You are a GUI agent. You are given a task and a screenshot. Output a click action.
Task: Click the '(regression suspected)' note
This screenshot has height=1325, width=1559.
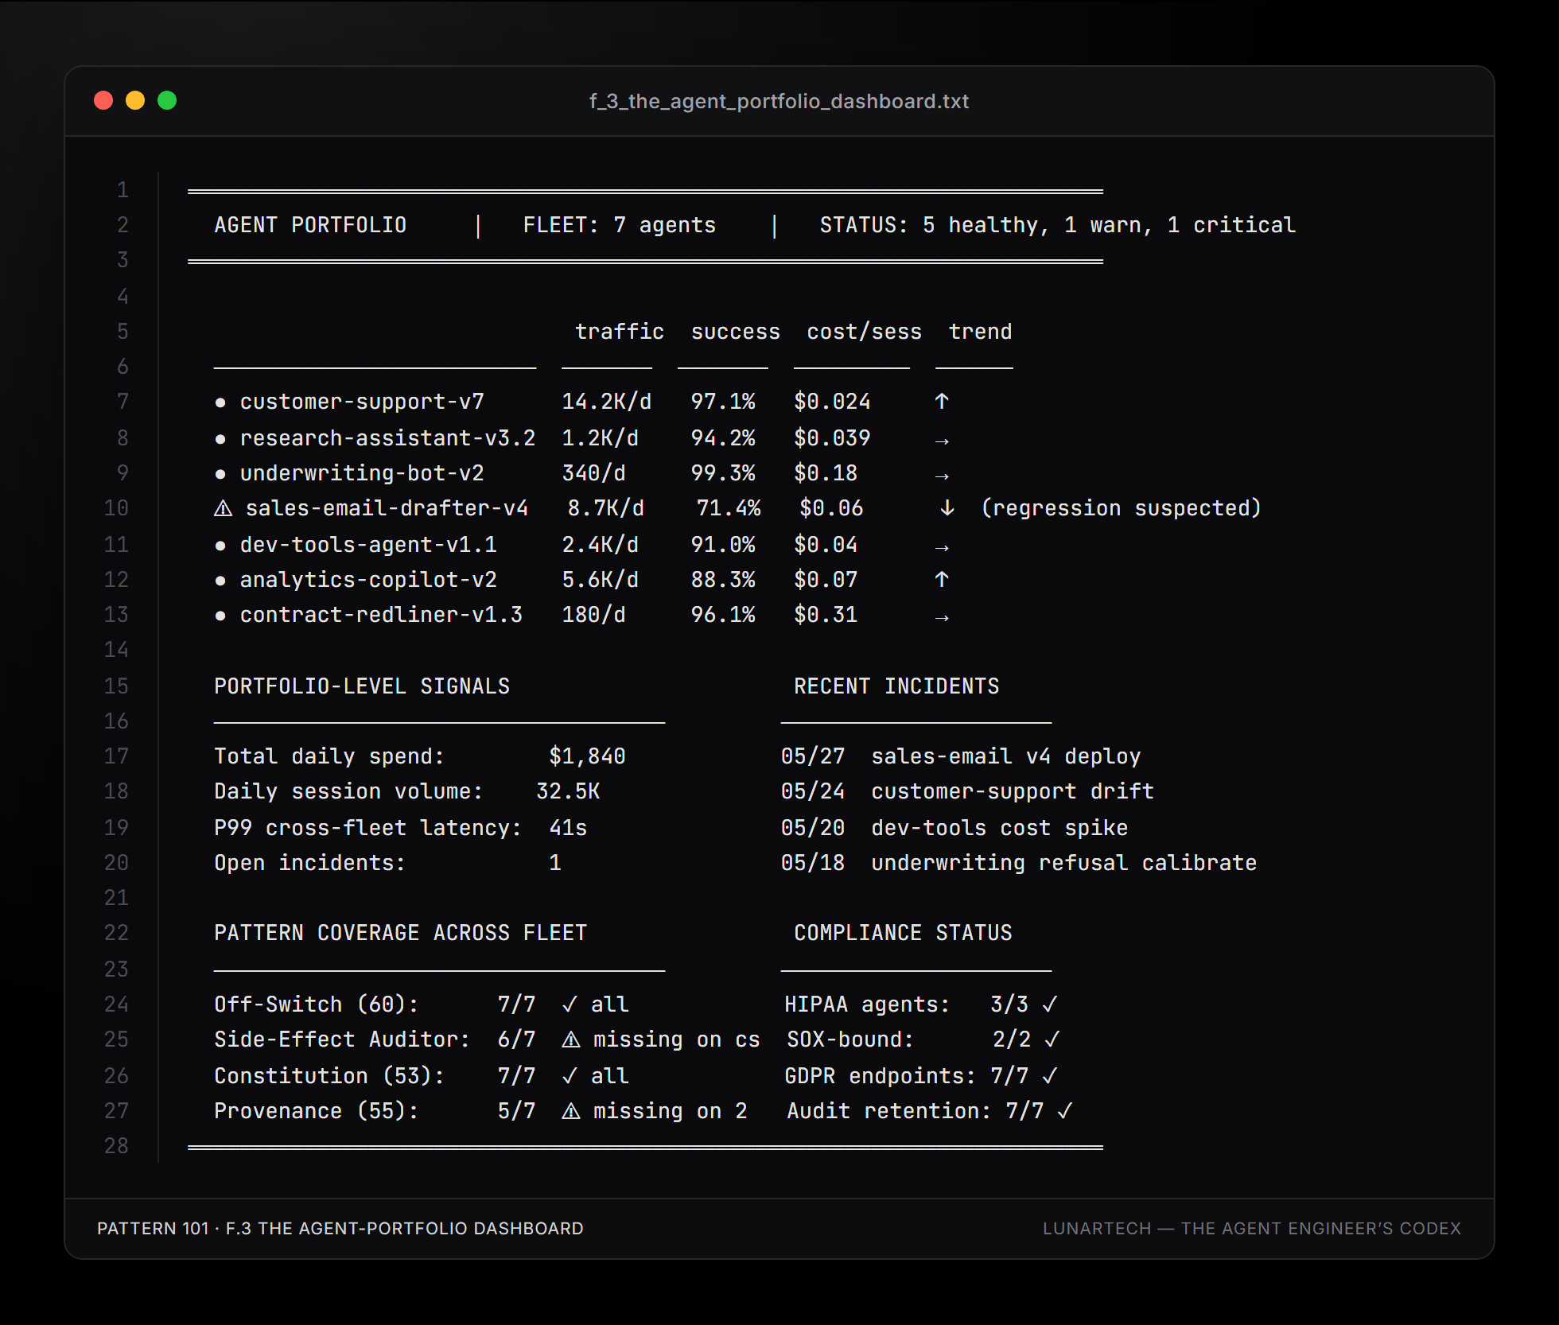(x=1122, y=508)
